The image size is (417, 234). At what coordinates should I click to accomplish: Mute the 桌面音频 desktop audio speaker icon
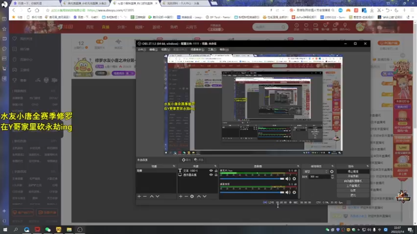288,192
